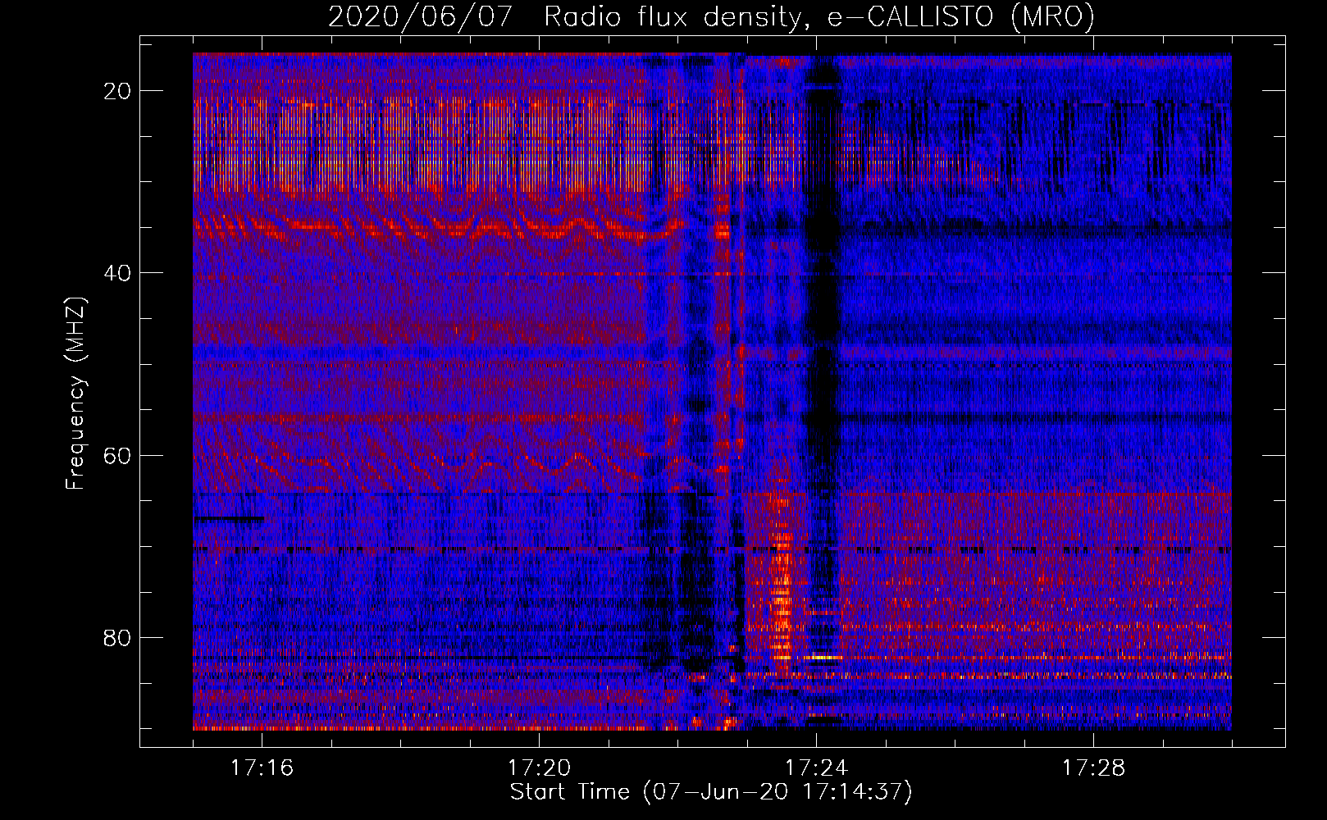Screen dimensions: 1327x820
Task: Click the '80' frequency tick label
Action: click(x=117, y=637)
